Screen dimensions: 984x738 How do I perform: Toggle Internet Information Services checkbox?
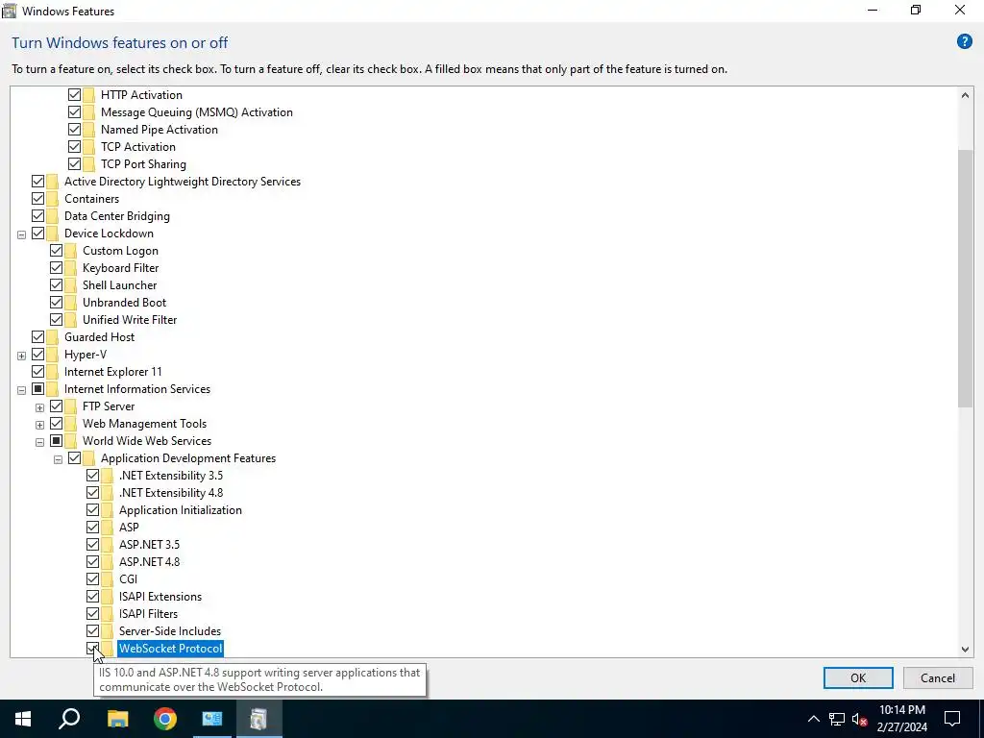37,389
